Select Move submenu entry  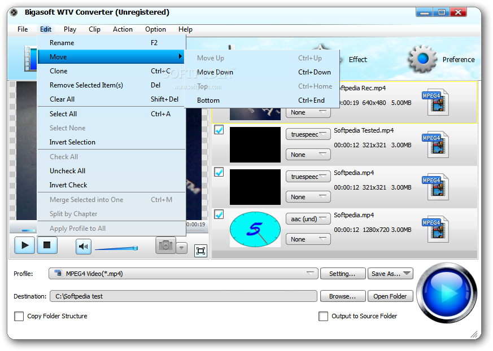click(x=111, y=57)
